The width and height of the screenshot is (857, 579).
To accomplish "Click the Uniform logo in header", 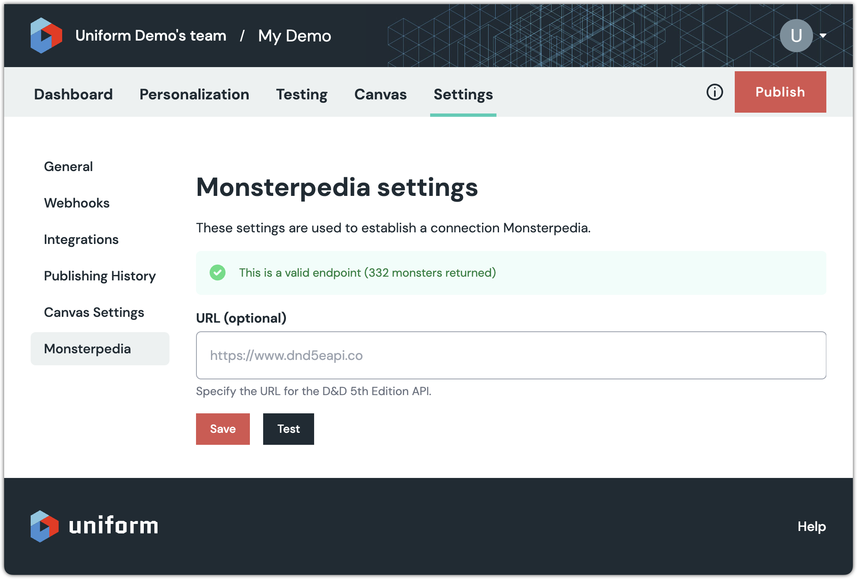I will point(46,36).
